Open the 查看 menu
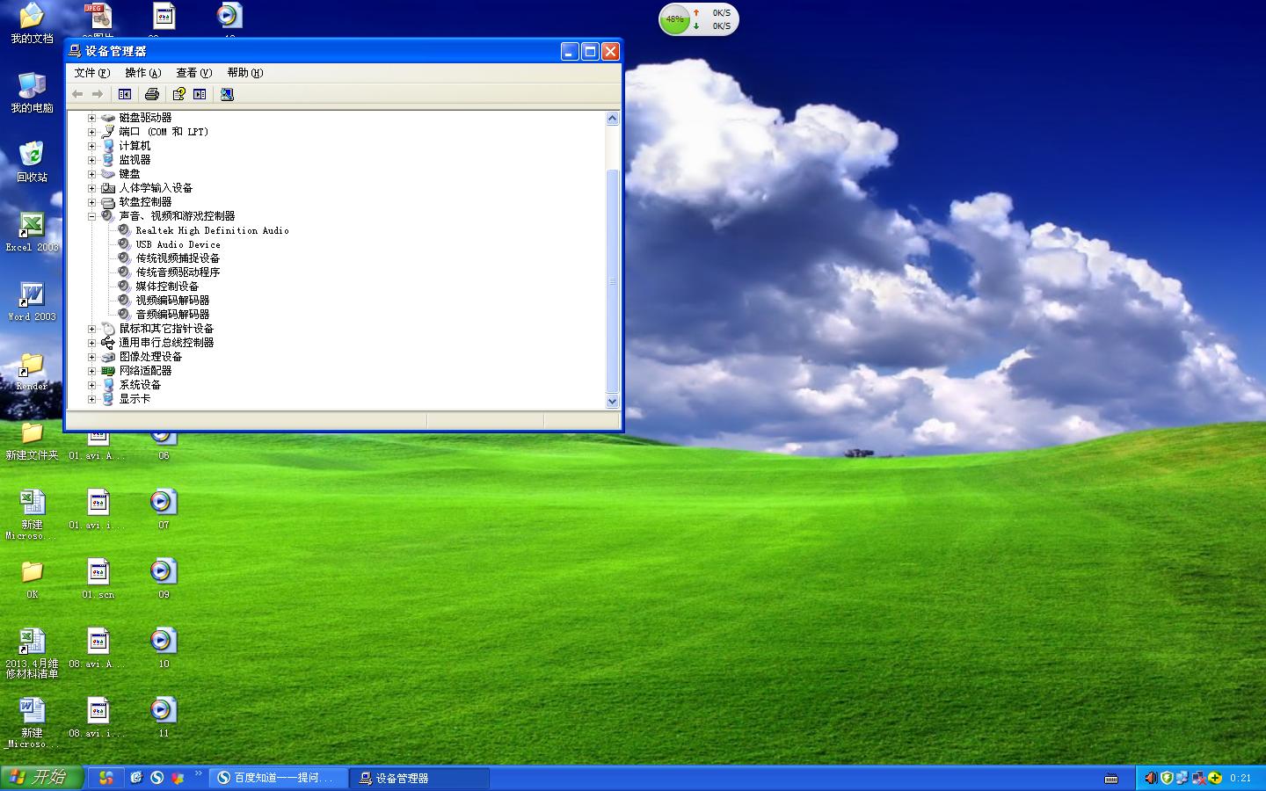 (193, 73)
